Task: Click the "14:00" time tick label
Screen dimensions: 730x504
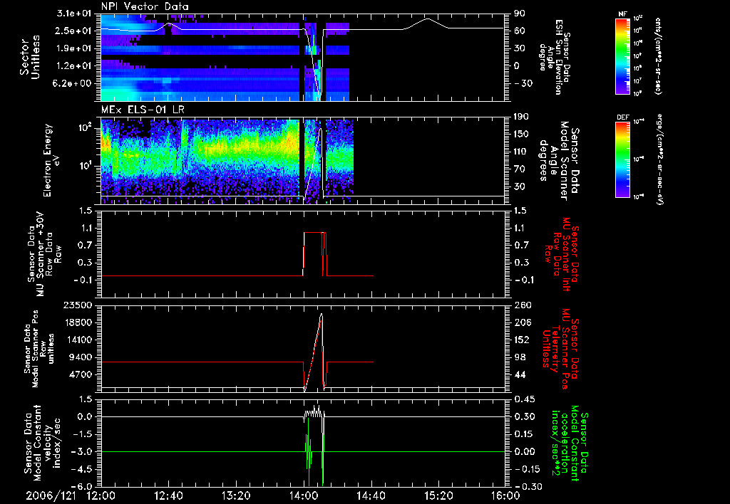Action: pyautogui.click(x=304, y=495)
